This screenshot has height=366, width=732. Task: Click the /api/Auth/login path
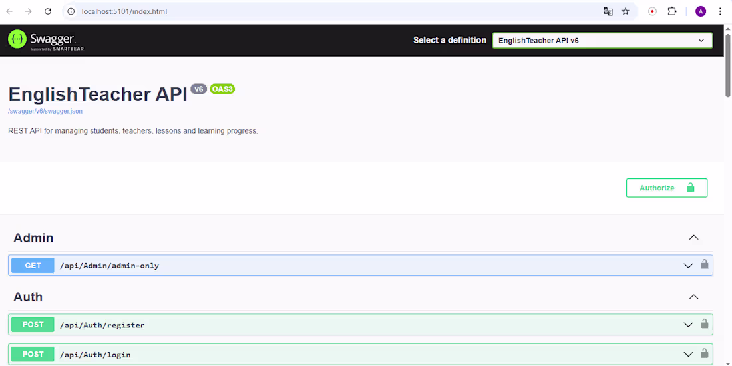pos(95,355)
